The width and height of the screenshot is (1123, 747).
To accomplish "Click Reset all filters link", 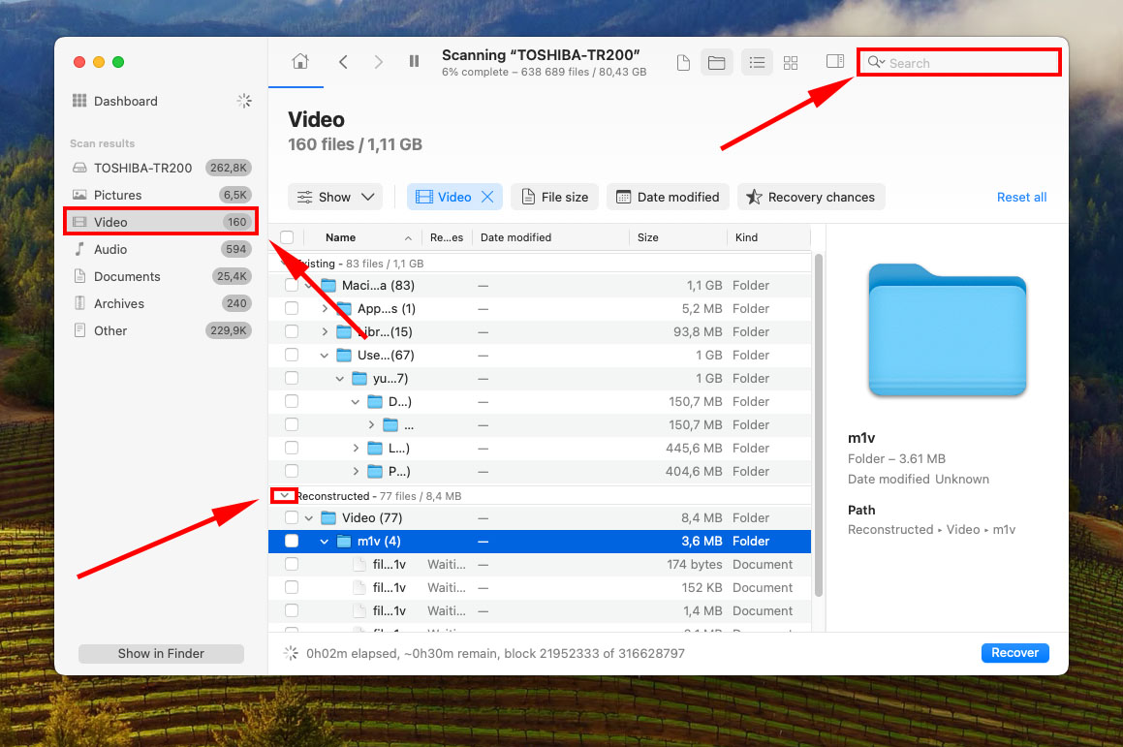I will pos(1021,197).
